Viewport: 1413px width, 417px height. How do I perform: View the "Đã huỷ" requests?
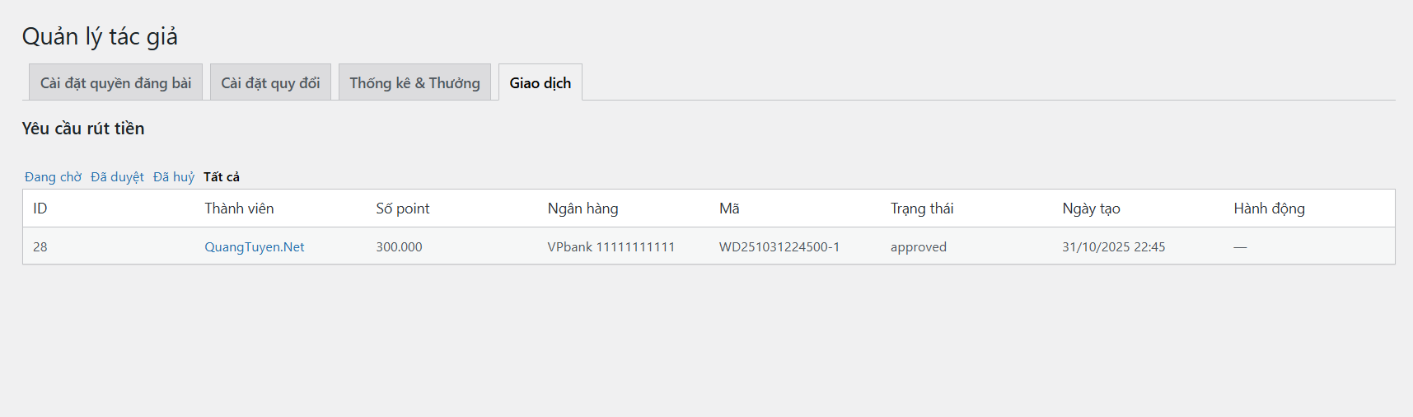point(174,177)
